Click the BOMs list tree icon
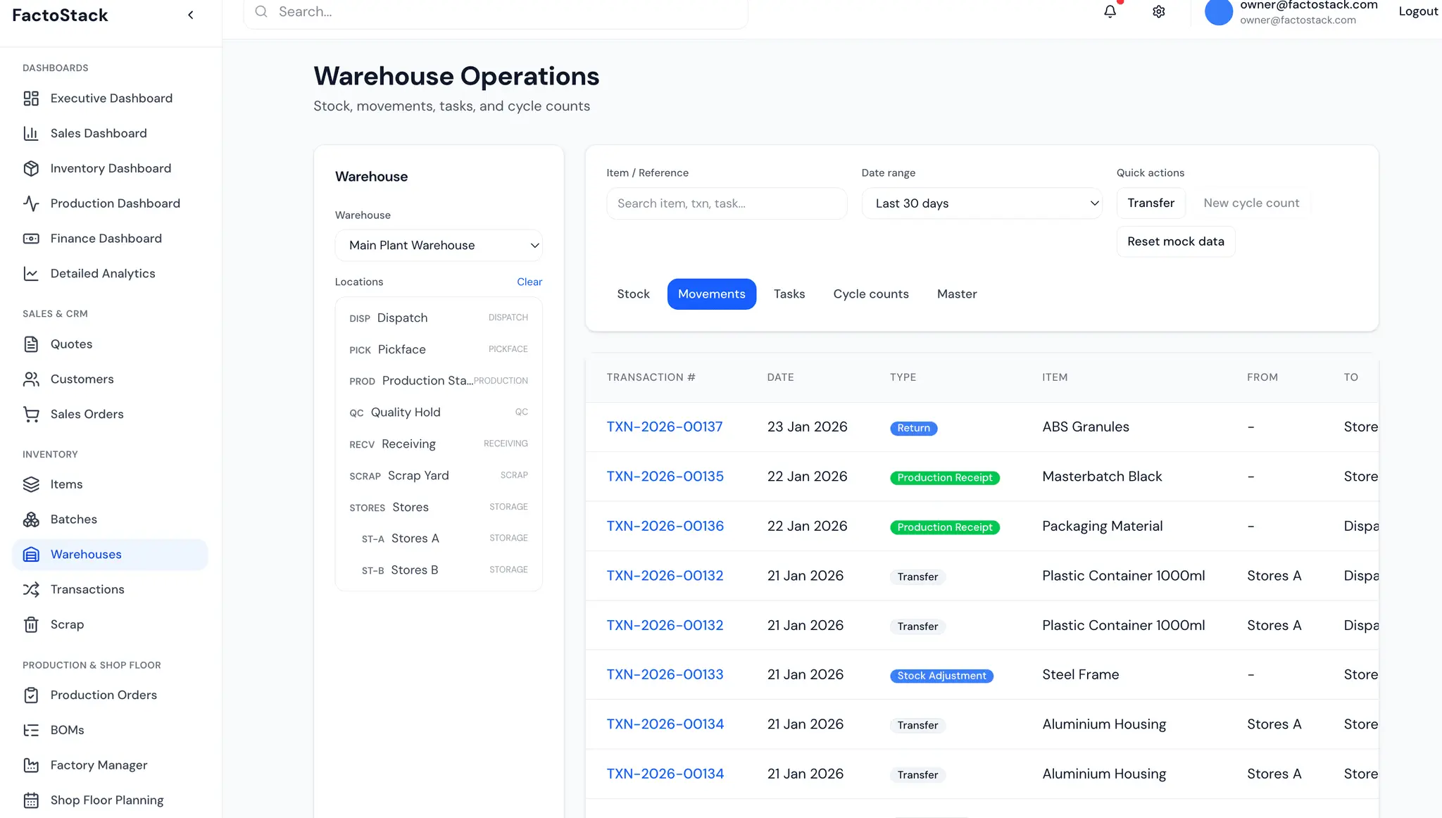This screenshot has height=818, width=1442. coord(31,730)
